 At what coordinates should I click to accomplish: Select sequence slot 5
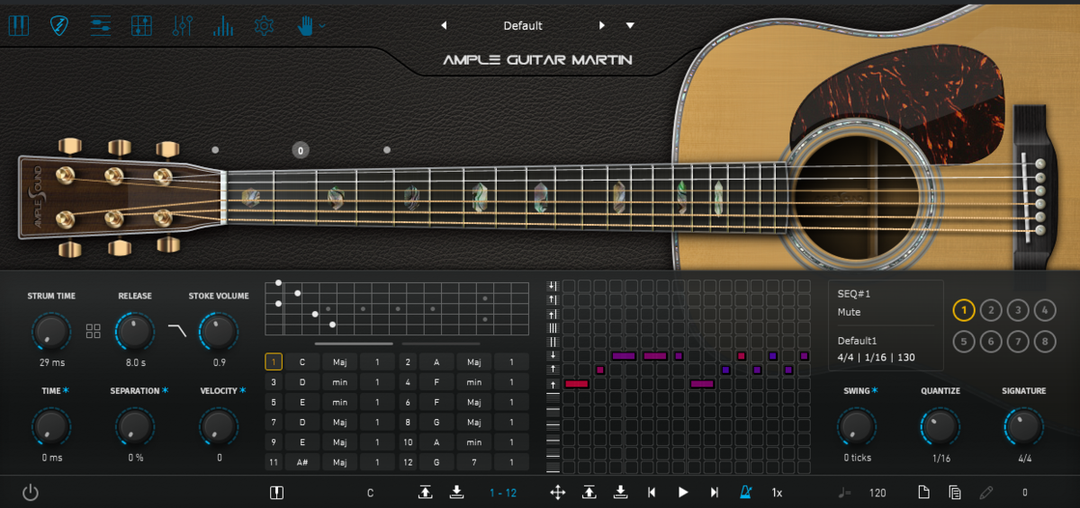point(964,342)
